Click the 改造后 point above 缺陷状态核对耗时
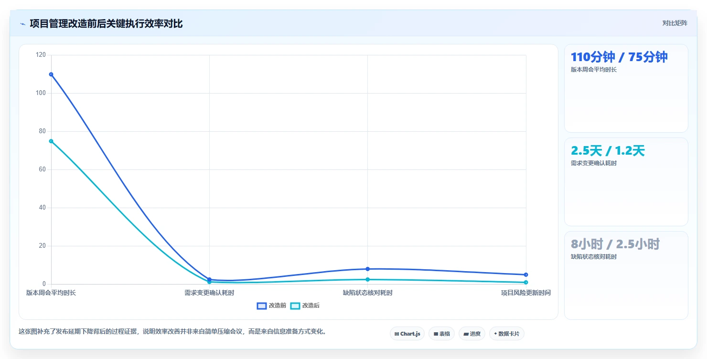This screenshot has height=359, width=707. (x=367, y=279)
